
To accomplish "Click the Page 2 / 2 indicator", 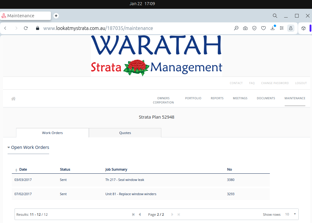I will tap(156, 215).
